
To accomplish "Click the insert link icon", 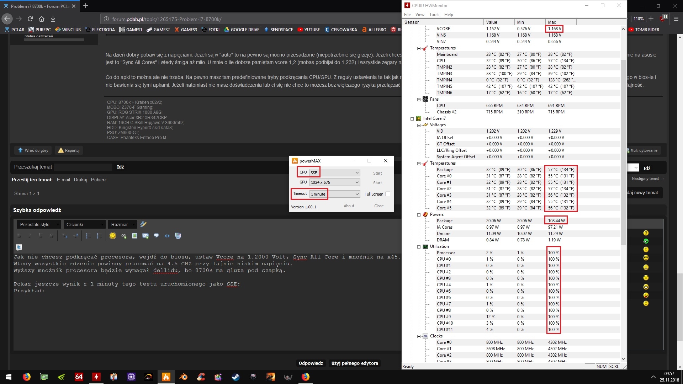I will click(124, 236).
